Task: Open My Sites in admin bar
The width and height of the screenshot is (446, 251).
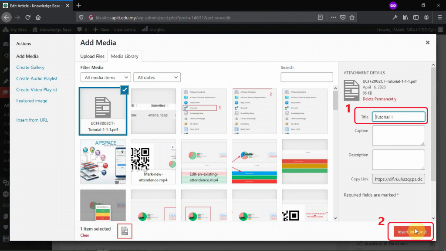Action: point(15,30)
